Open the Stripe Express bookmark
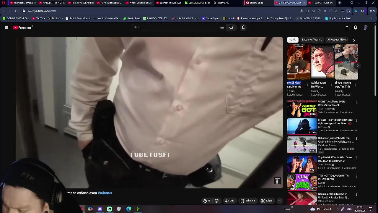 click(211, 18)
